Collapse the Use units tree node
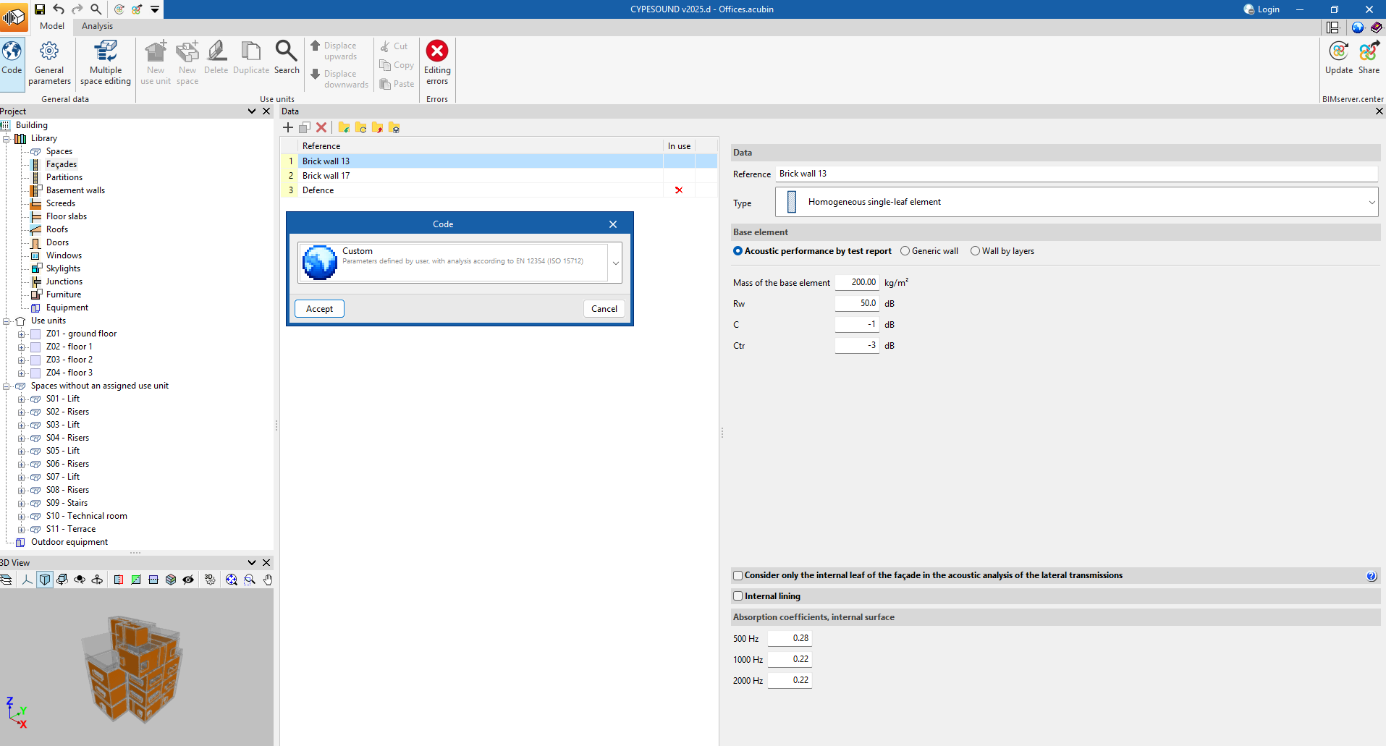This screenshot has height=746, width=1386. [x=7, y=321]
